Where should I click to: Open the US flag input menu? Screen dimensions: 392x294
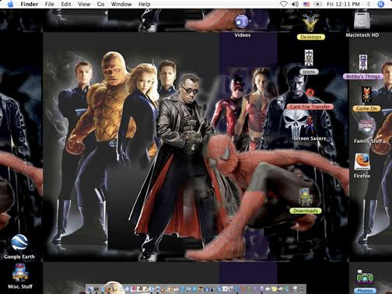click(x=306, y=4)
